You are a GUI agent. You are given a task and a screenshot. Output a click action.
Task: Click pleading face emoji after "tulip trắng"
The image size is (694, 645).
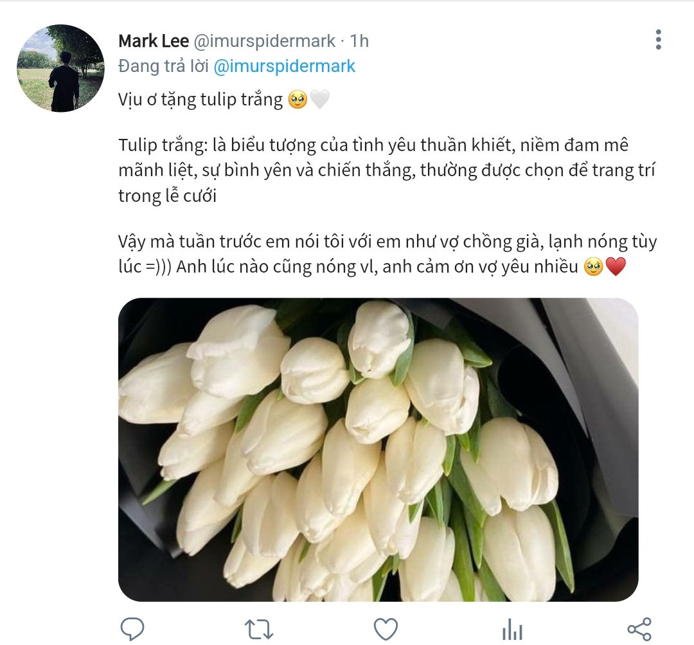point(298,100)
